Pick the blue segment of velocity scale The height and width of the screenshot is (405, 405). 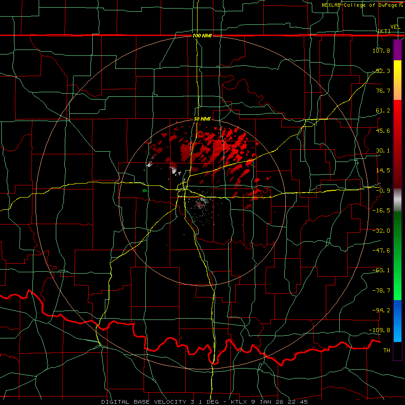397,321
